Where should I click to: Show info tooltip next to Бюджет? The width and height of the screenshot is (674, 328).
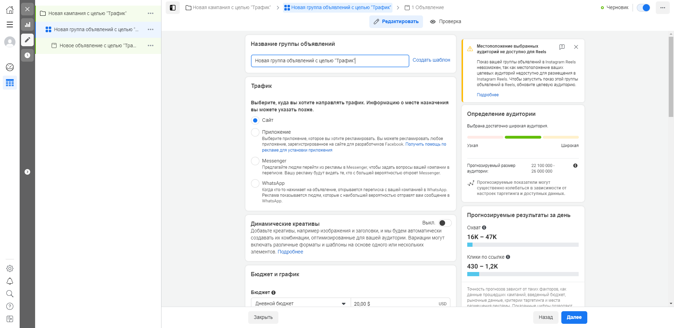click(x=273, y=293)
